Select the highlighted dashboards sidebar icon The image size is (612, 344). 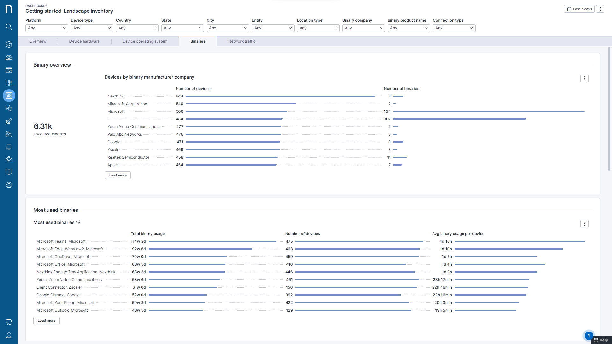9,96
